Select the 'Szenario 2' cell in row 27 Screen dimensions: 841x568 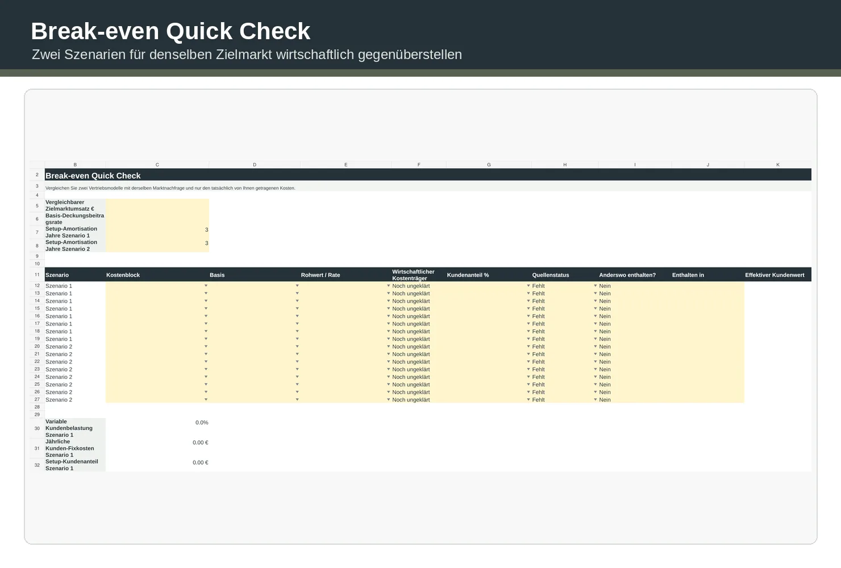click(75, 400)
